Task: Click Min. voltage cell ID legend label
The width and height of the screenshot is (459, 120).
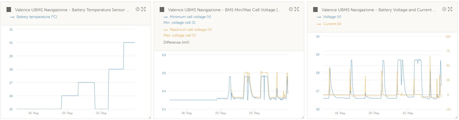Action: coord(179,22)
